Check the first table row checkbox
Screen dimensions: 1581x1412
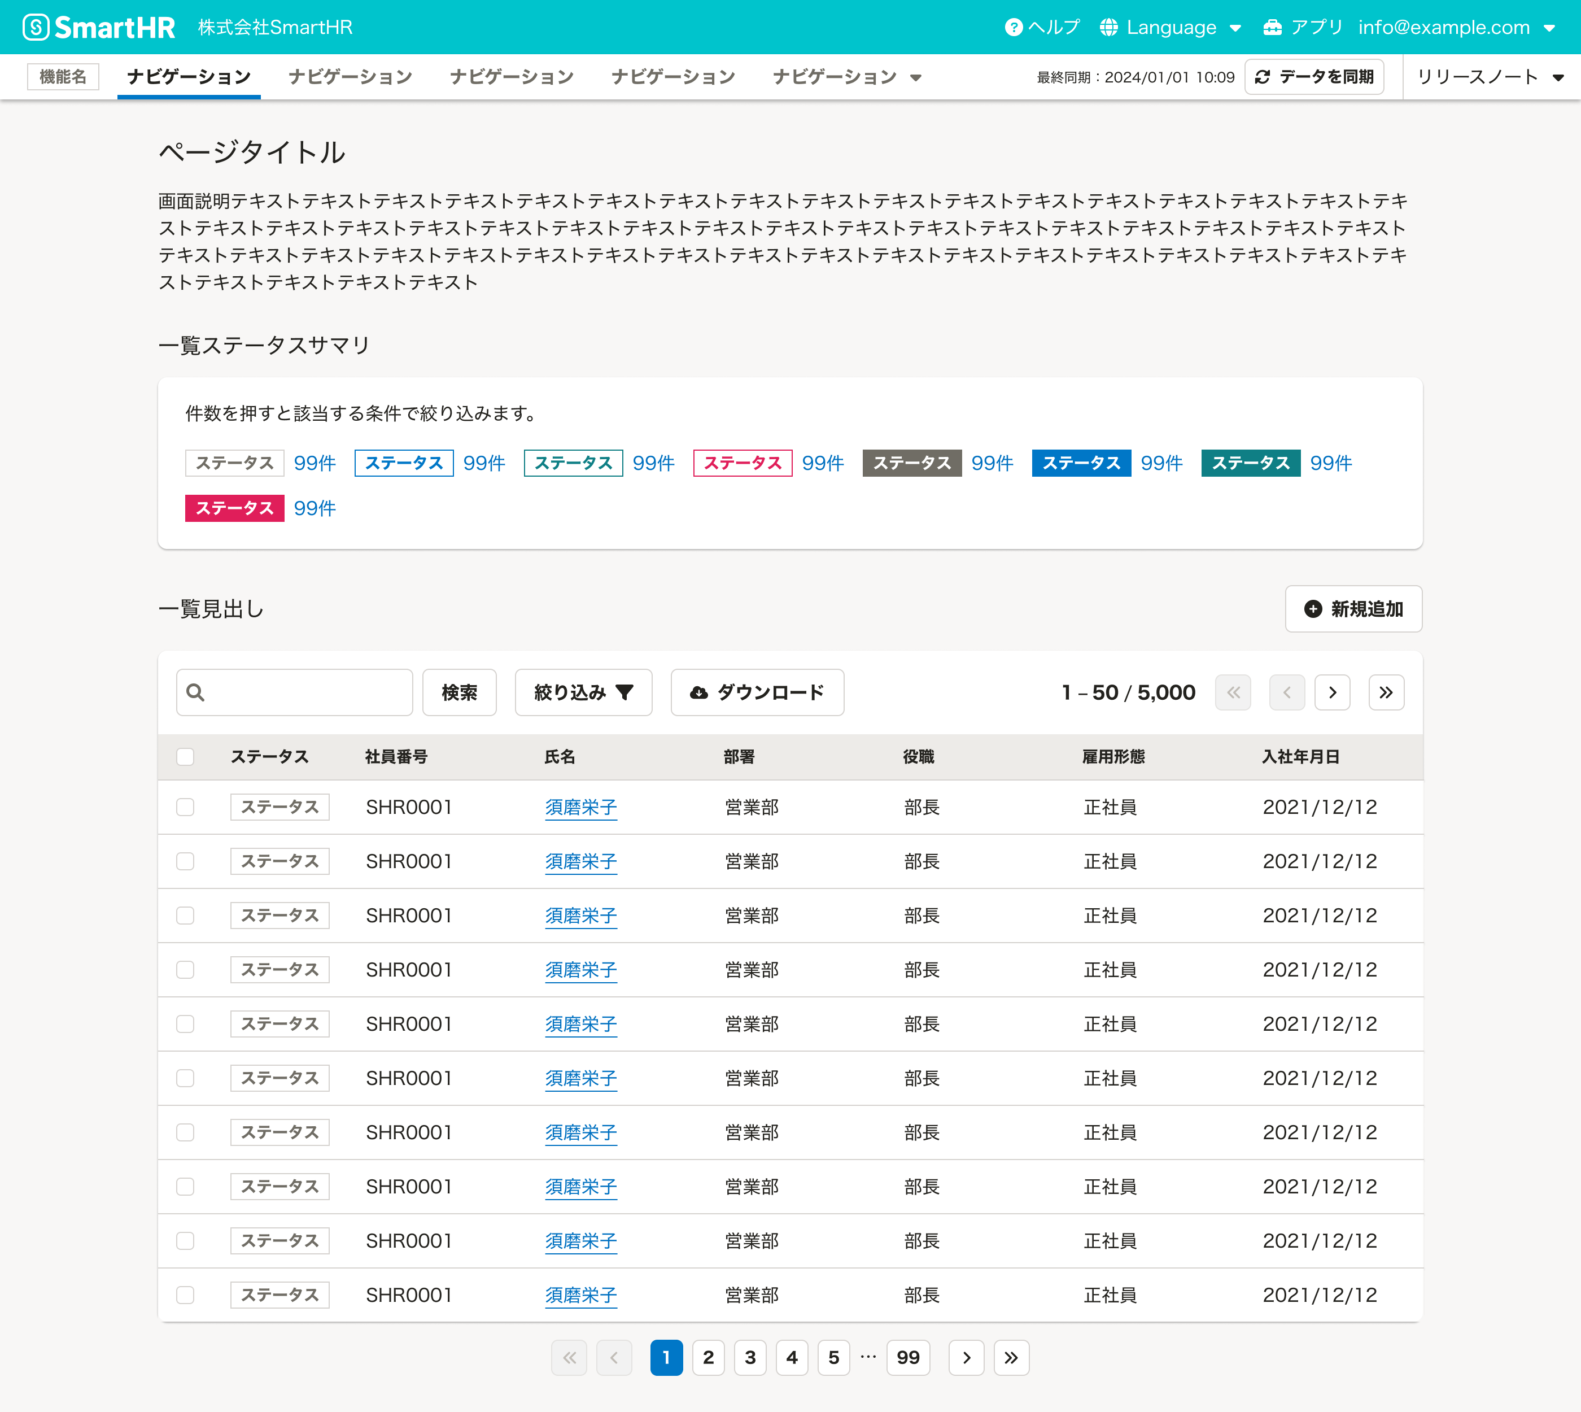click(x=185, y=807)
